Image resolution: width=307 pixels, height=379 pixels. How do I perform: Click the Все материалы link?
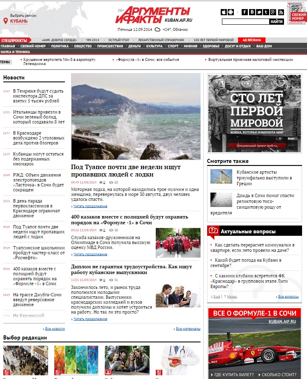point(188,329)
